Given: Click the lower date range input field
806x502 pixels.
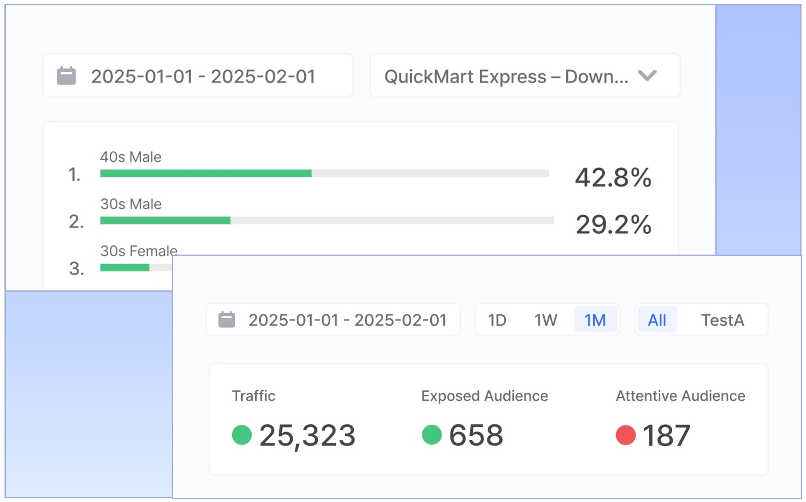Looking at the screenshot, I should pyautogui.click(x=347, y=320).
